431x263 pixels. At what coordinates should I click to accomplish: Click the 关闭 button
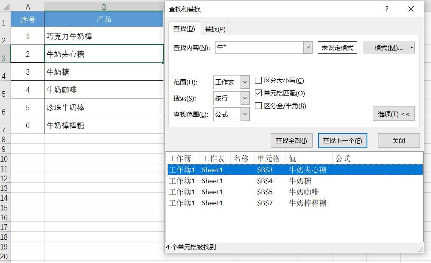[x=398, y=140]
